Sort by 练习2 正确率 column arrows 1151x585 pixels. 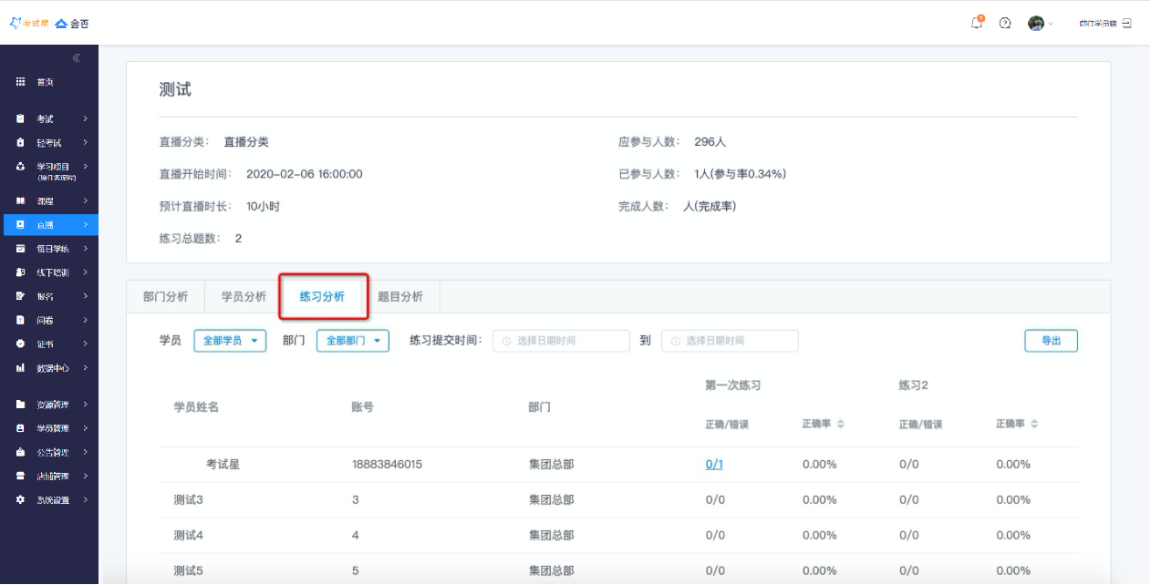point(1034,425)
